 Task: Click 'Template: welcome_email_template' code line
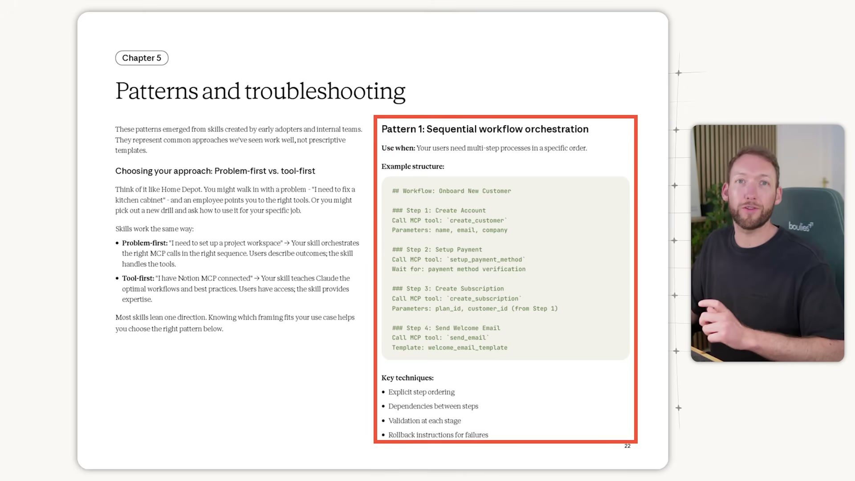coord(450,348)
